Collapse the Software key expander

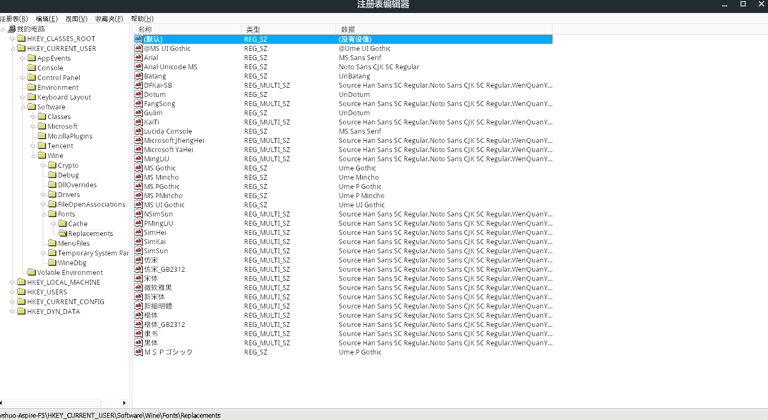click(x=22, y=107)
